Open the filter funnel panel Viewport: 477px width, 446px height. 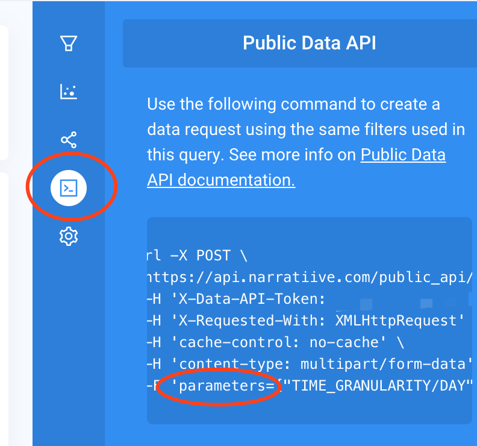tap(69, 43)
